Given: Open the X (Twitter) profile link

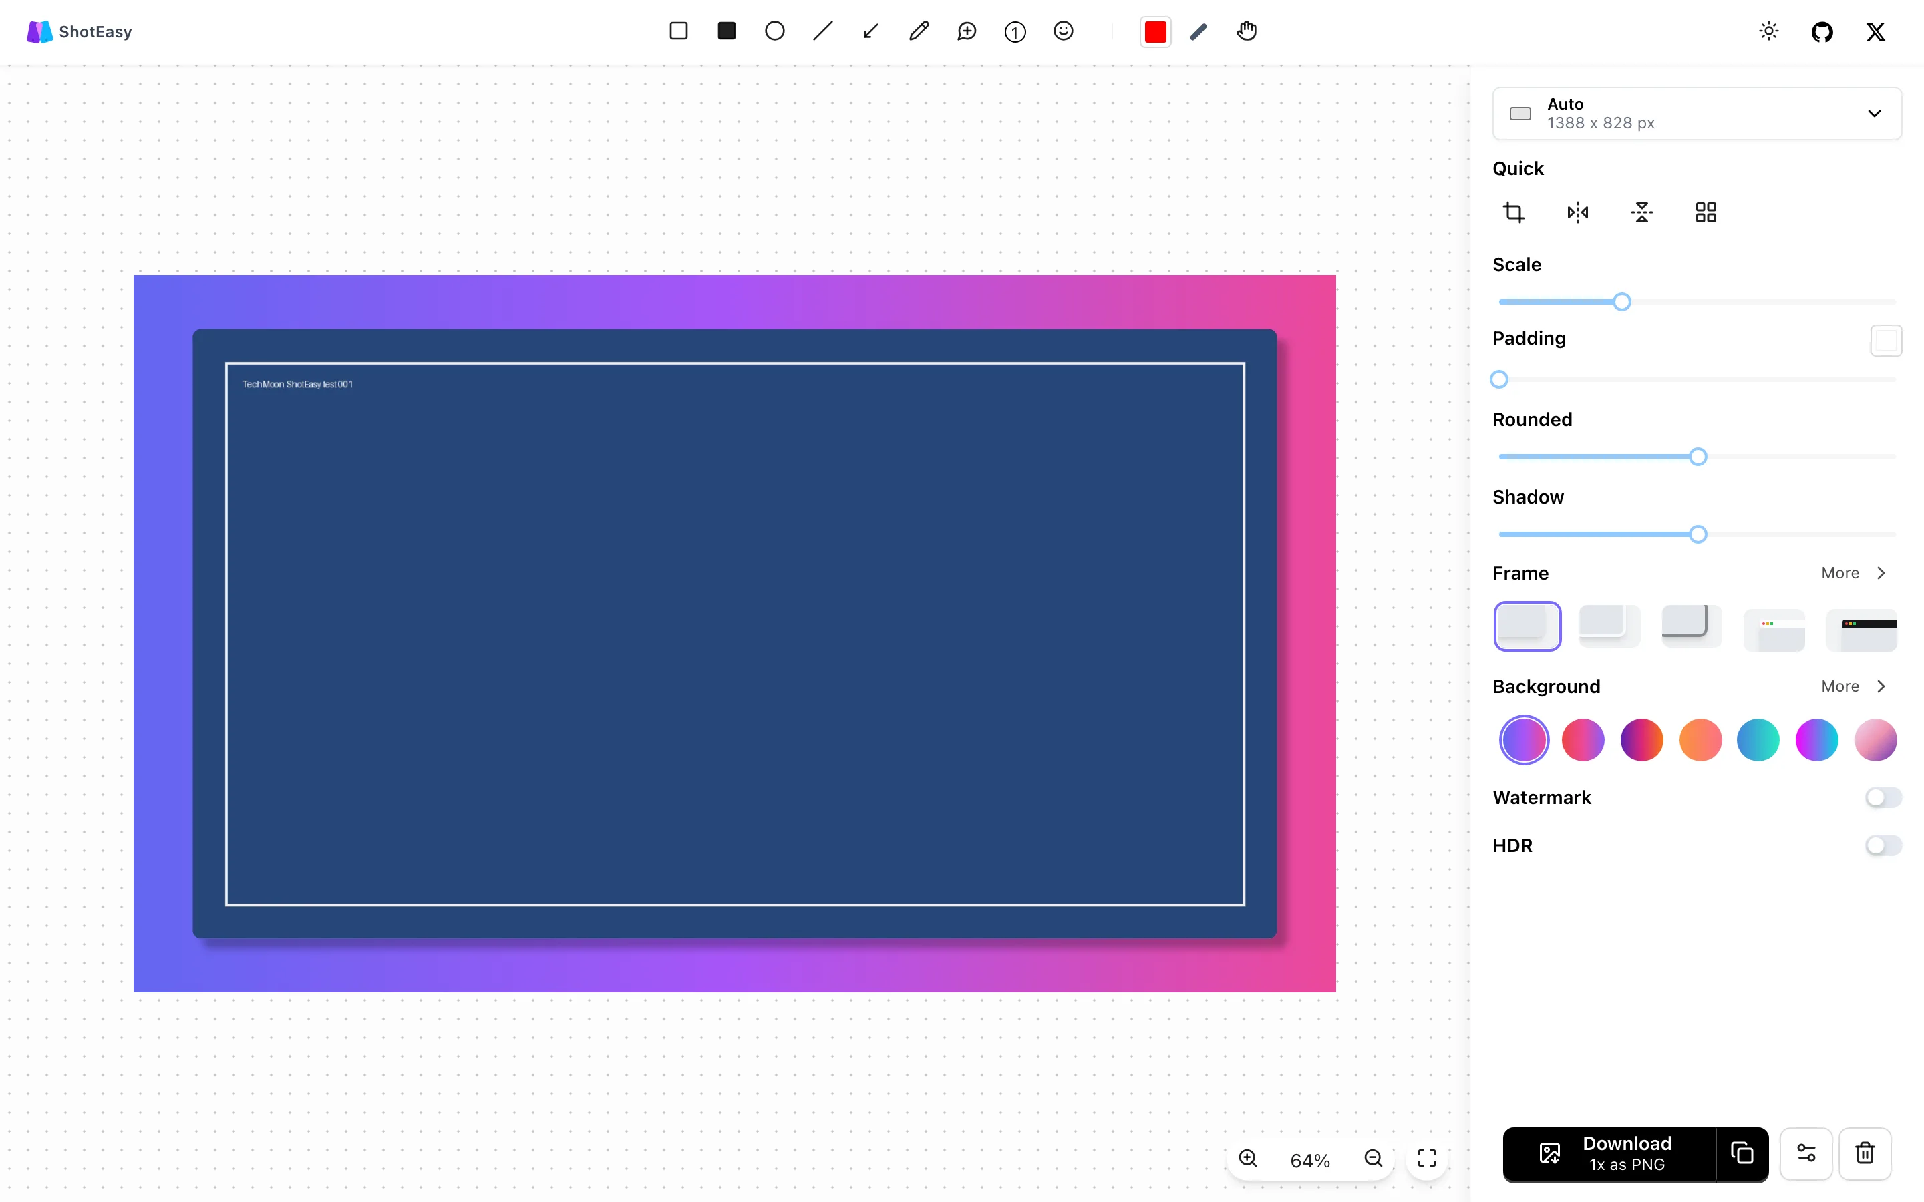Looking at the screenshot, I should (x=1875, y=32).
